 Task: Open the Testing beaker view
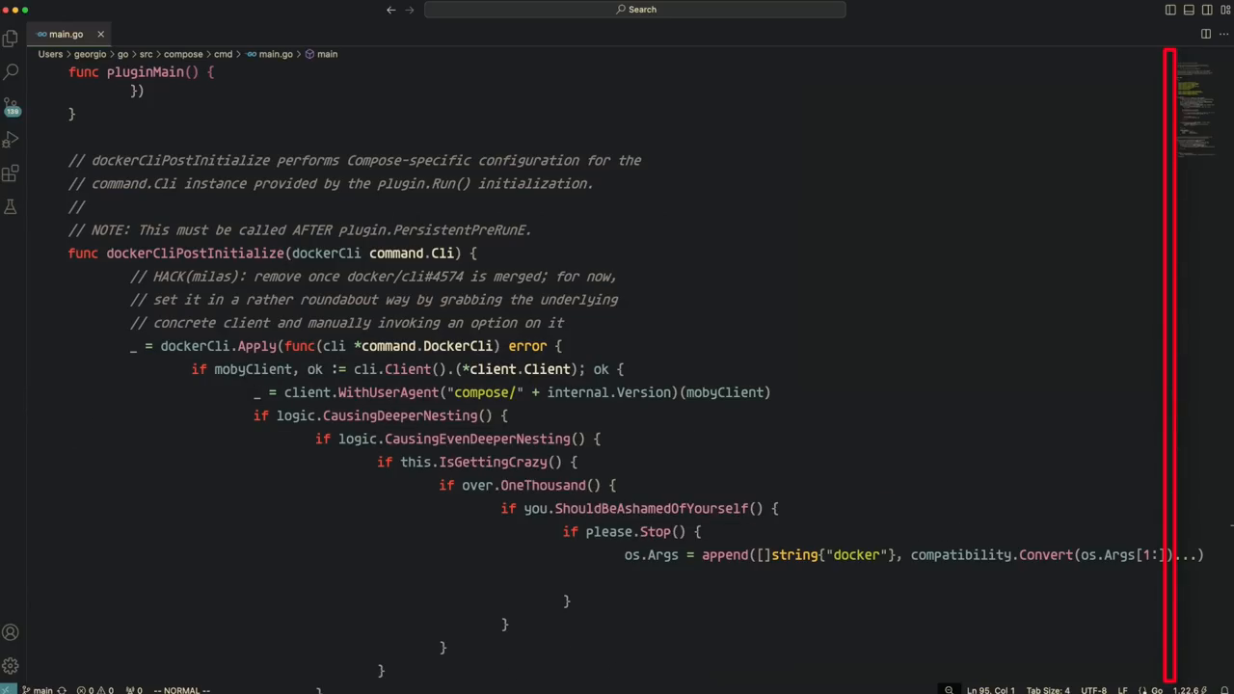coord(11,207)
